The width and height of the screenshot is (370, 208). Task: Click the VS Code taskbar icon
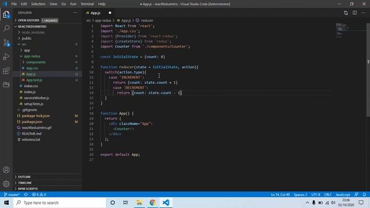(x=166, y=203)
